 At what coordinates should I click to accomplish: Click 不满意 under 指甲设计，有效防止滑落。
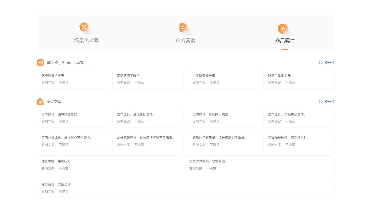[x=215, y=121]
